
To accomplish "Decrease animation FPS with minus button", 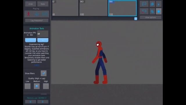I will 31,40.
